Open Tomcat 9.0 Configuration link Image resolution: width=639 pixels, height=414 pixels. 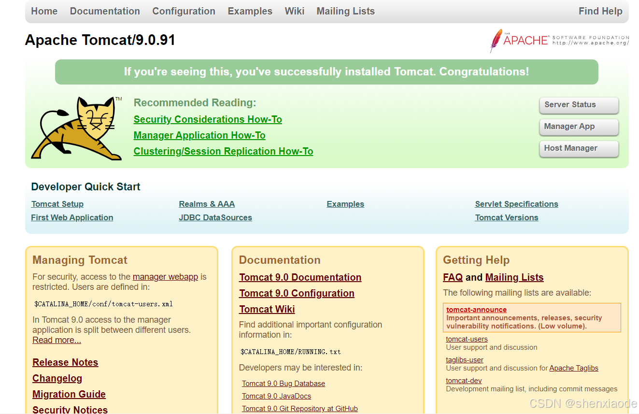pyautogui.click(x=297, y=293)
